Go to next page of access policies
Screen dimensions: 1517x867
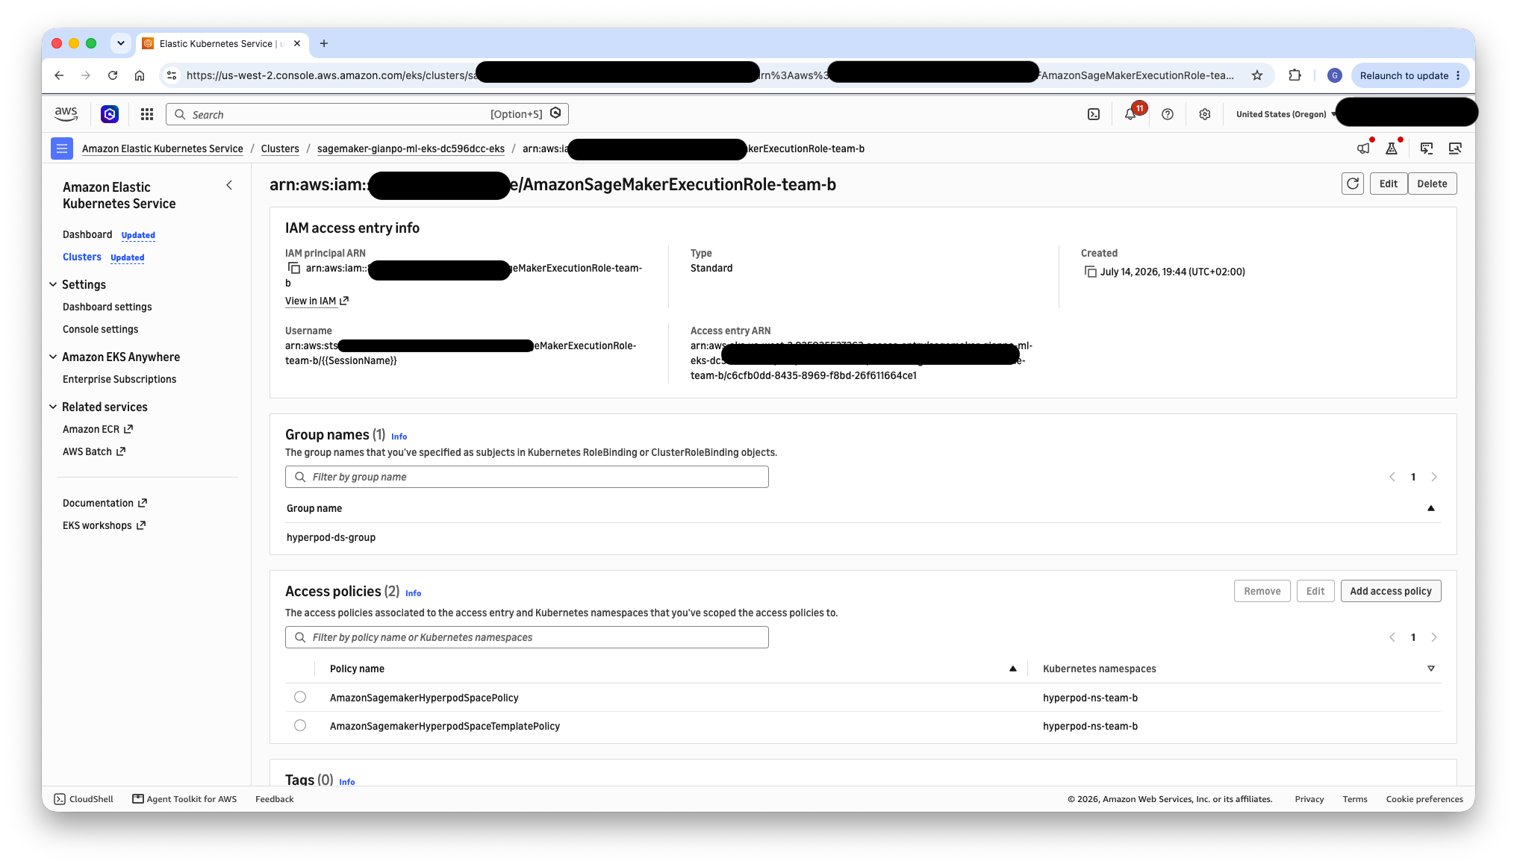pyautogui.click(x=1434, y=637)
